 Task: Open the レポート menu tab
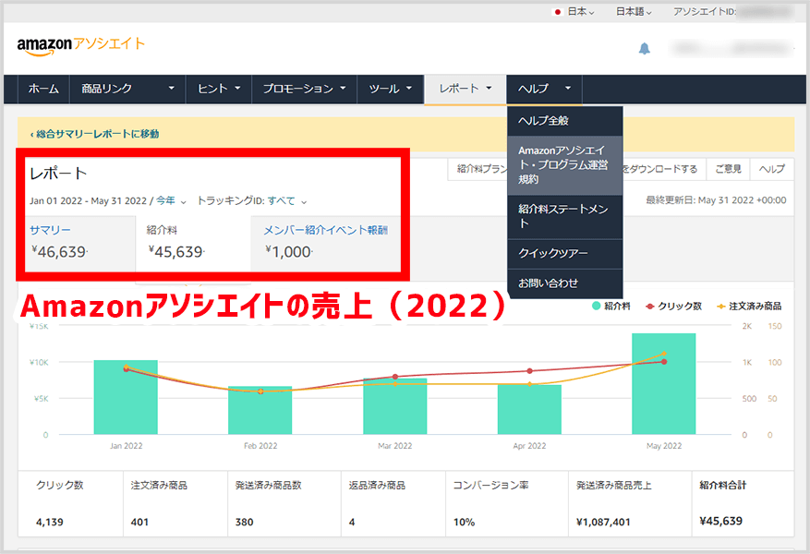tap(465, 89)
